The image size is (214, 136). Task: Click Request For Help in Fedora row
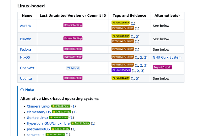(73, 49)
